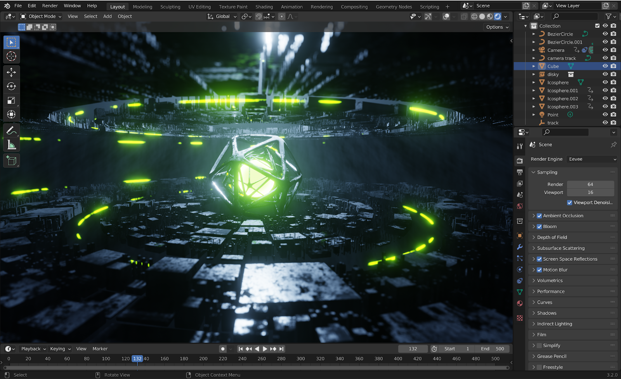The height and width of the screenshot is (379, 621).
Task: Switch to the Shading workspace tab
Action: (x=264, y=7)
